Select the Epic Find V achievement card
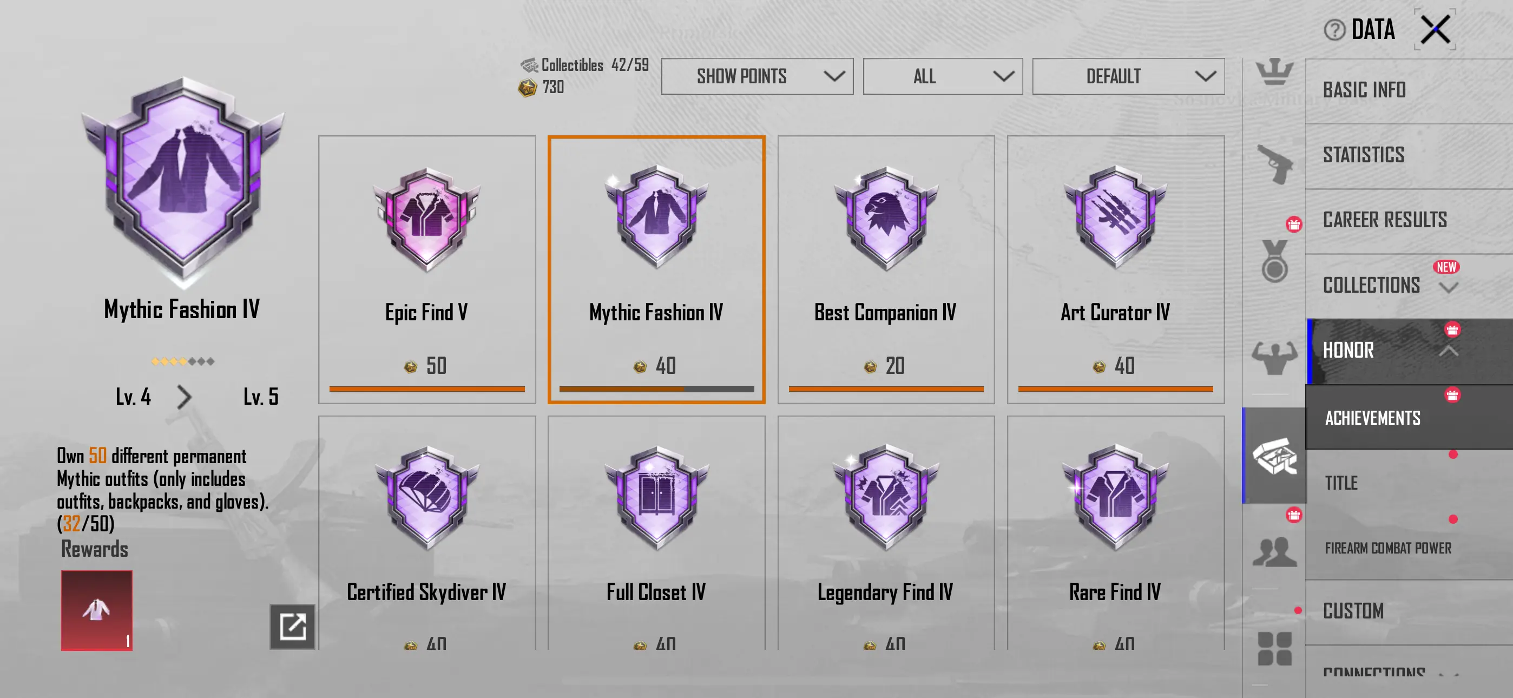The image size is (1513, 698). pyautogui.click(x=427, y=269)
